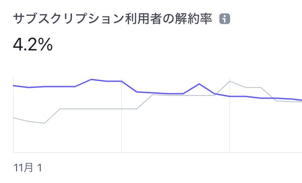The width and height of the screenshot is (302, 183).
Task: Click the 11月 1 date label
Action: click(28, 168)
